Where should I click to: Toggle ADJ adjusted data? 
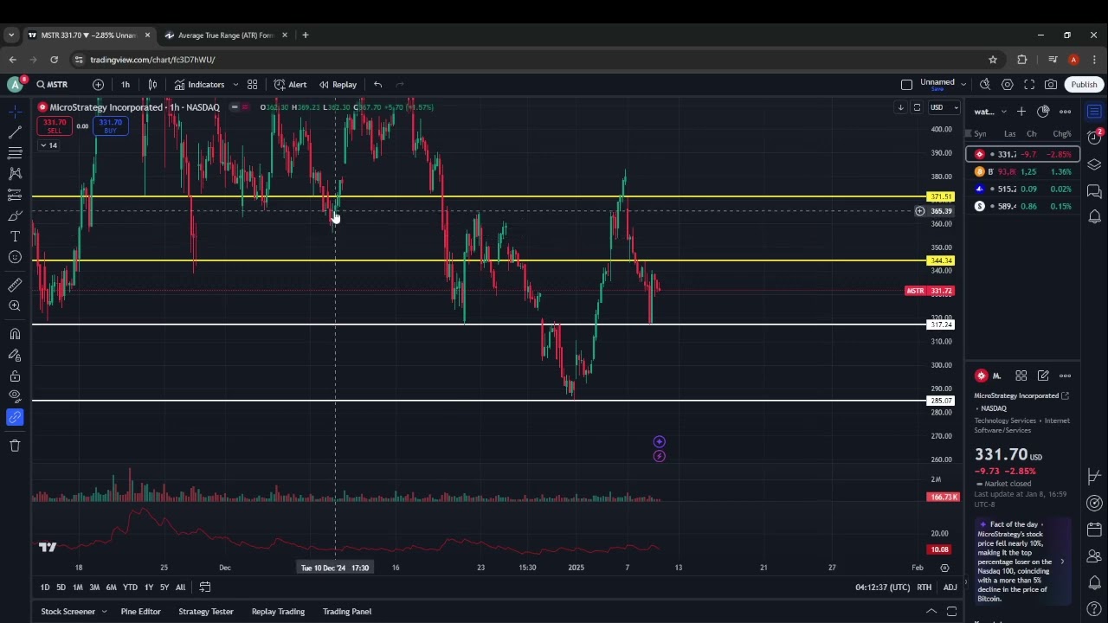pos(950,588)
